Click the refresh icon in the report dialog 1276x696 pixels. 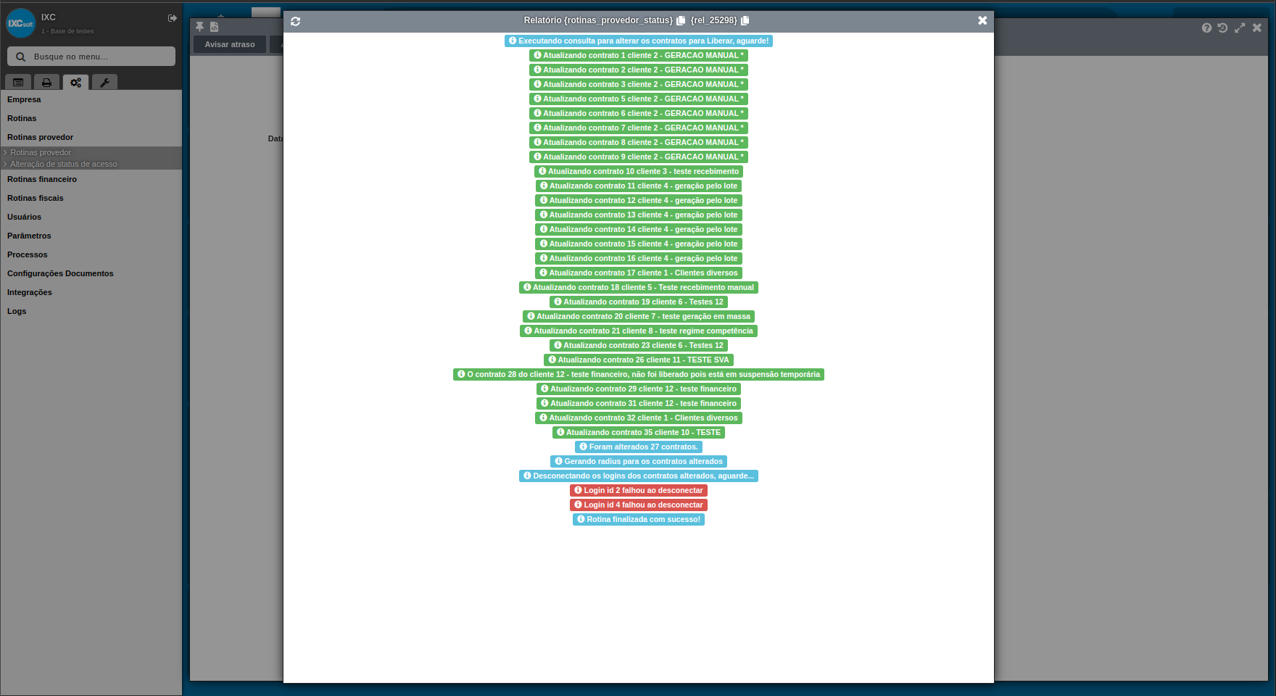(295, 21)
